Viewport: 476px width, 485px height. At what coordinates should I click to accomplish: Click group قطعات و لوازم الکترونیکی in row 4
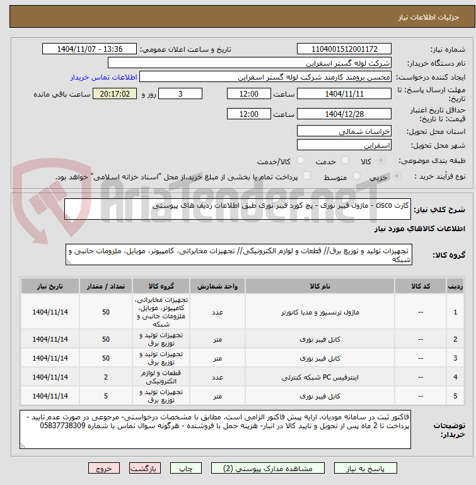[161, 377]
